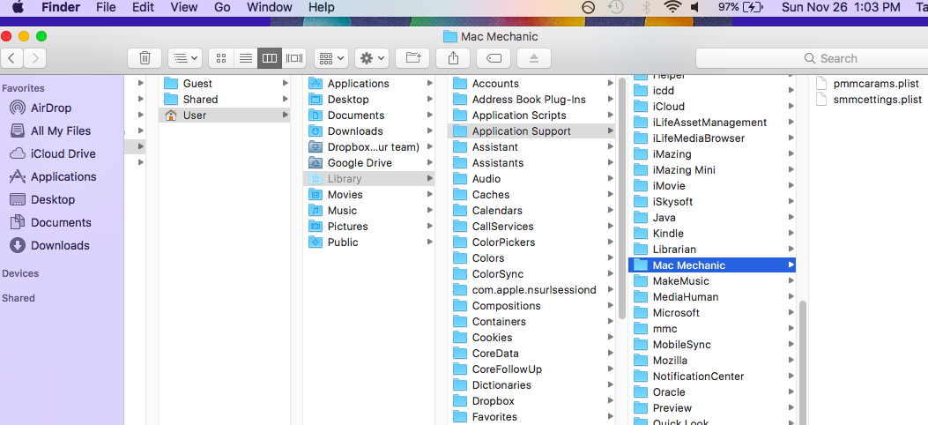Open the Go menu
Screen dimensions: 928x425
(x=222, y=8)
